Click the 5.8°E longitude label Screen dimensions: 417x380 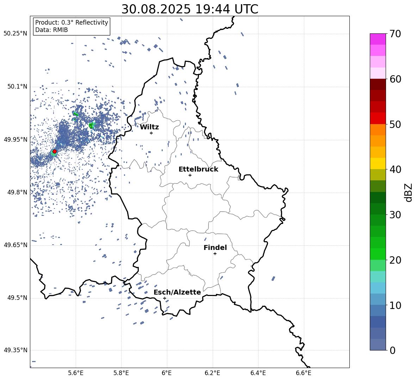(x=121, y=373)
